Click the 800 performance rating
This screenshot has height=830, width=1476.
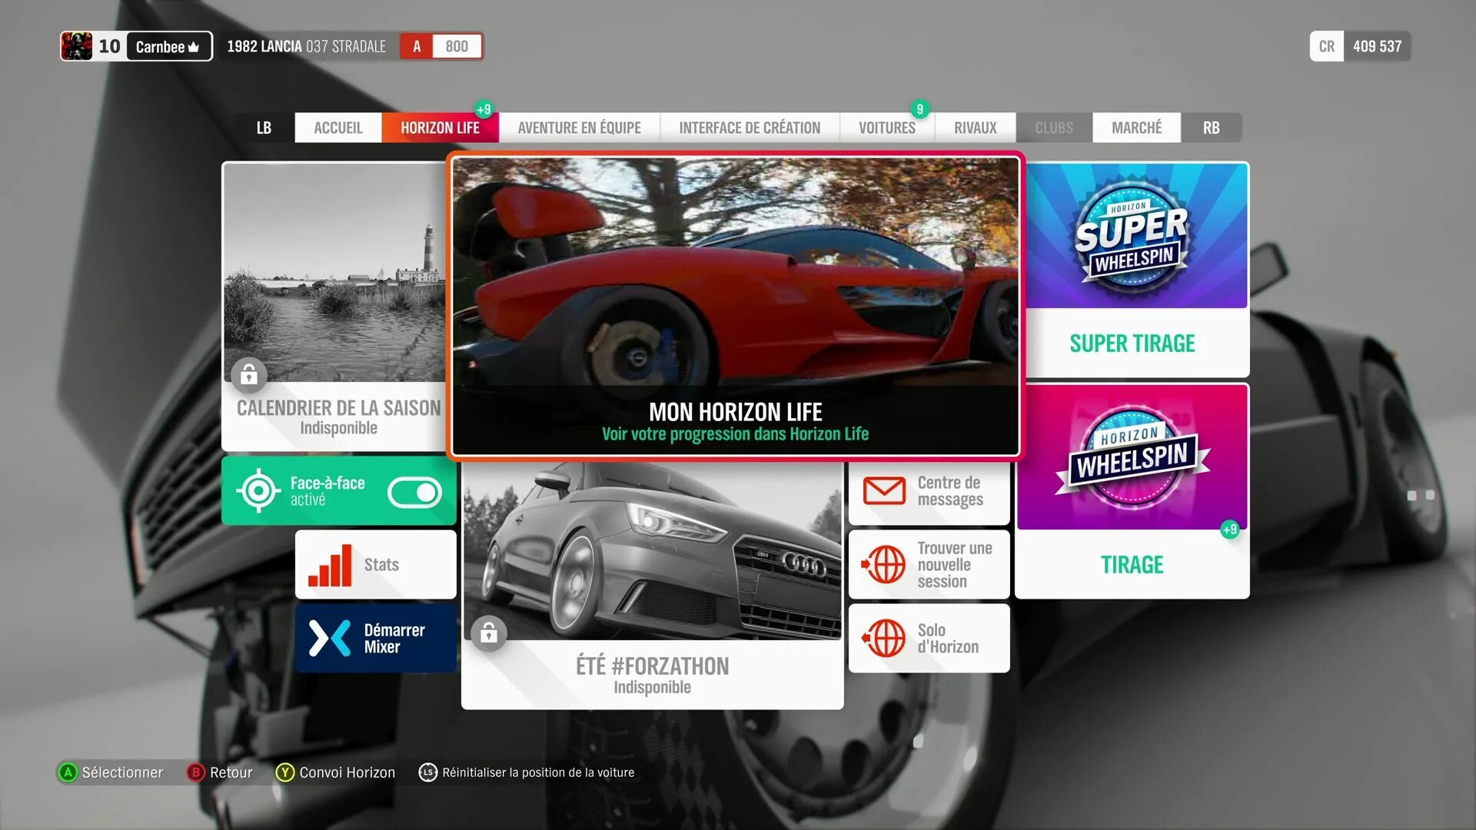(457, 46)
